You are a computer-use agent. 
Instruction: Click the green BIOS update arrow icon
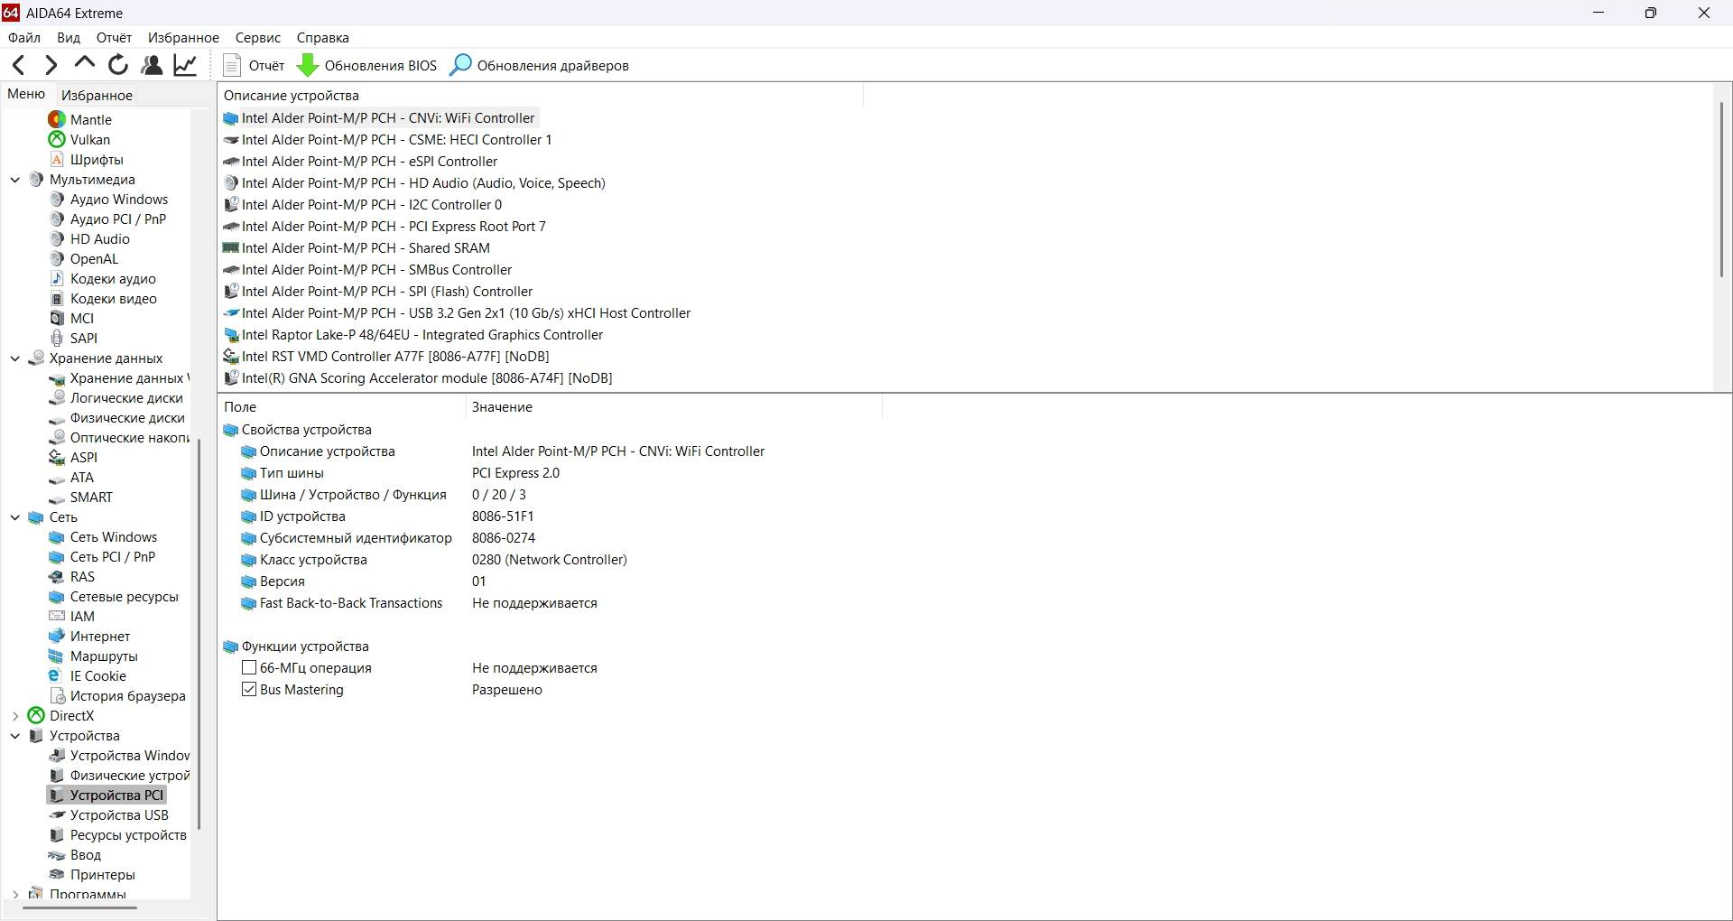coord(308,65)
